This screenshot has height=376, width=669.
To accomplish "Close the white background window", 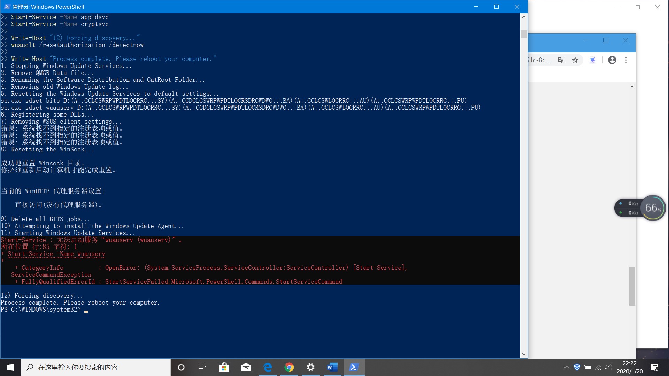I will pos(658,7).
